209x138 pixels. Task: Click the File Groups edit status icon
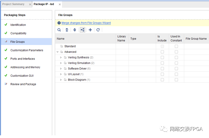[x=6, y=41]
